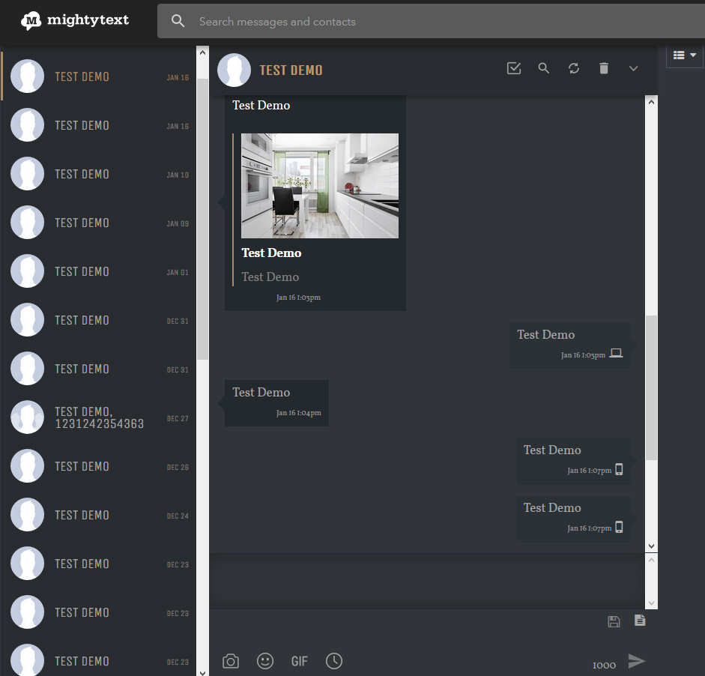Screen dimensions: 705x676
Task: Refresh the conversation with sync icon
Action: [574, 68]
